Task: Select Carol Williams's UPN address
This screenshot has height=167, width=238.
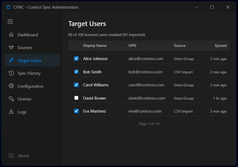Action: click(146, 85)
